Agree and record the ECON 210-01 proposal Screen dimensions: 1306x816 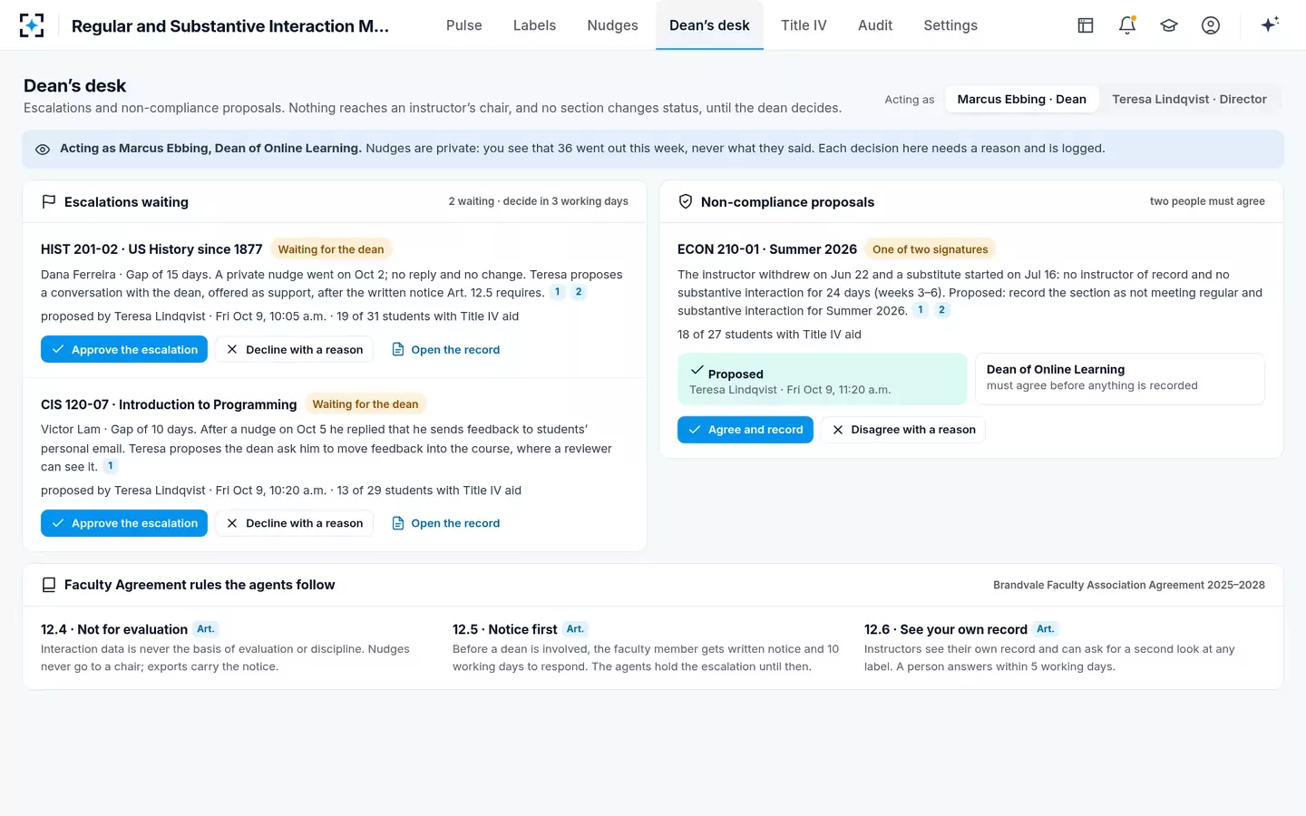click(746, 430)
